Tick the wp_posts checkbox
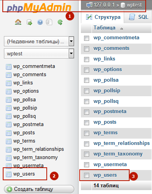Image resolution: width=152 pixels, height=194 pixels. coord(86,123)
